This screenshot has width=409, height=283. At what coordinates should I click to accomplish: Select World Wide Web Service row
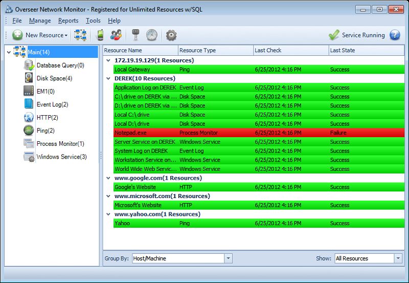[259, 169]
